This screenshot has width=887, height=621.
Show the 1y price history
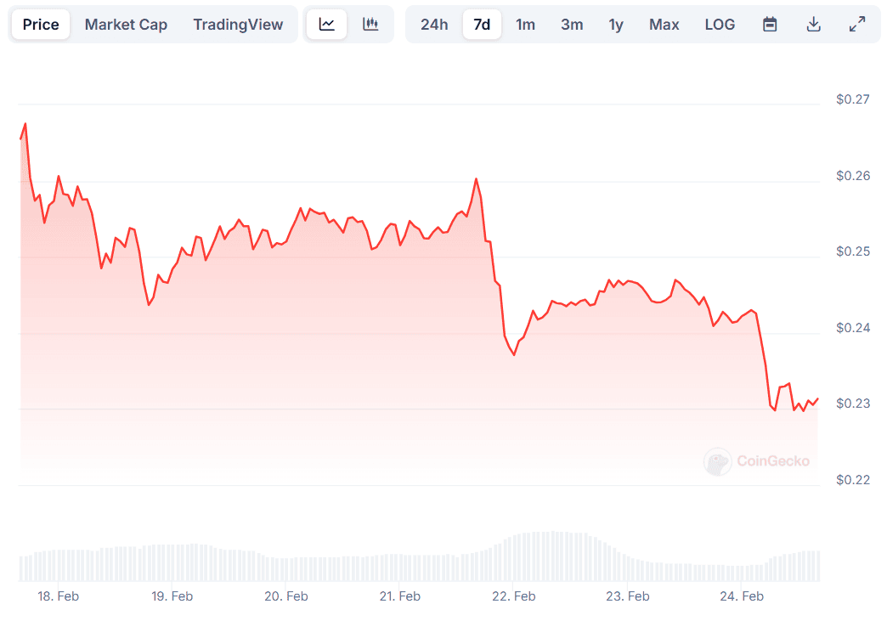point(616,25)
